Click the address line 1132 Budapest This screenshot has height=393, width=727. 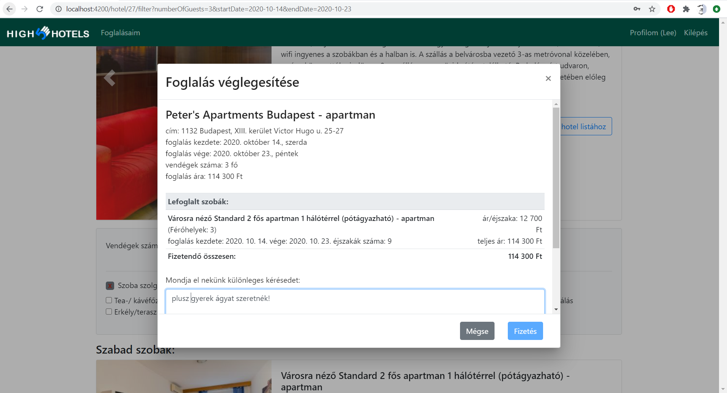tap(254, 131)
